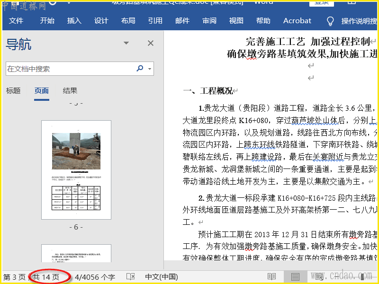Switch to Print Layout view icon
Image resolution: width=379 pixels, height=284 pixels.
(x=295, y=276)
